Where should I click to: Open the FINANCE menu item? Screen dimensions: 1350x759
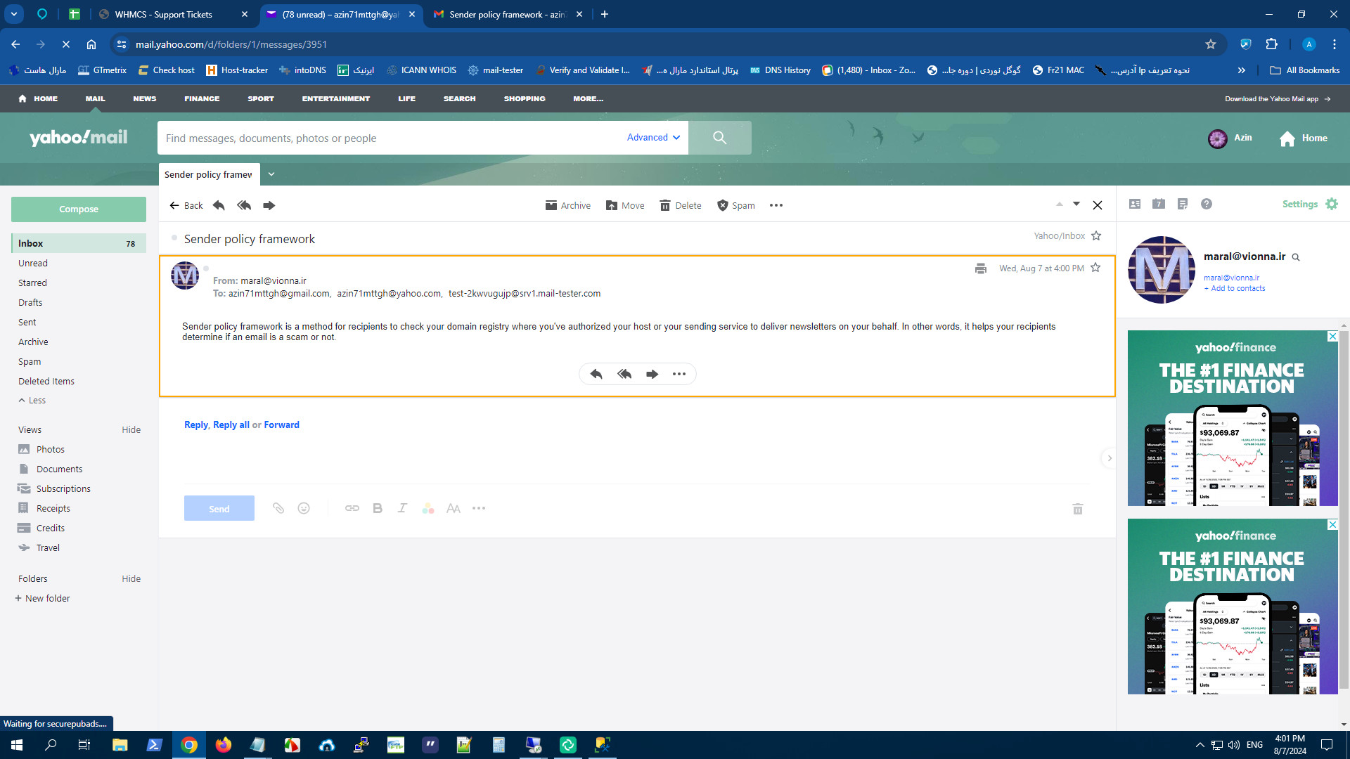pos(202,98)
